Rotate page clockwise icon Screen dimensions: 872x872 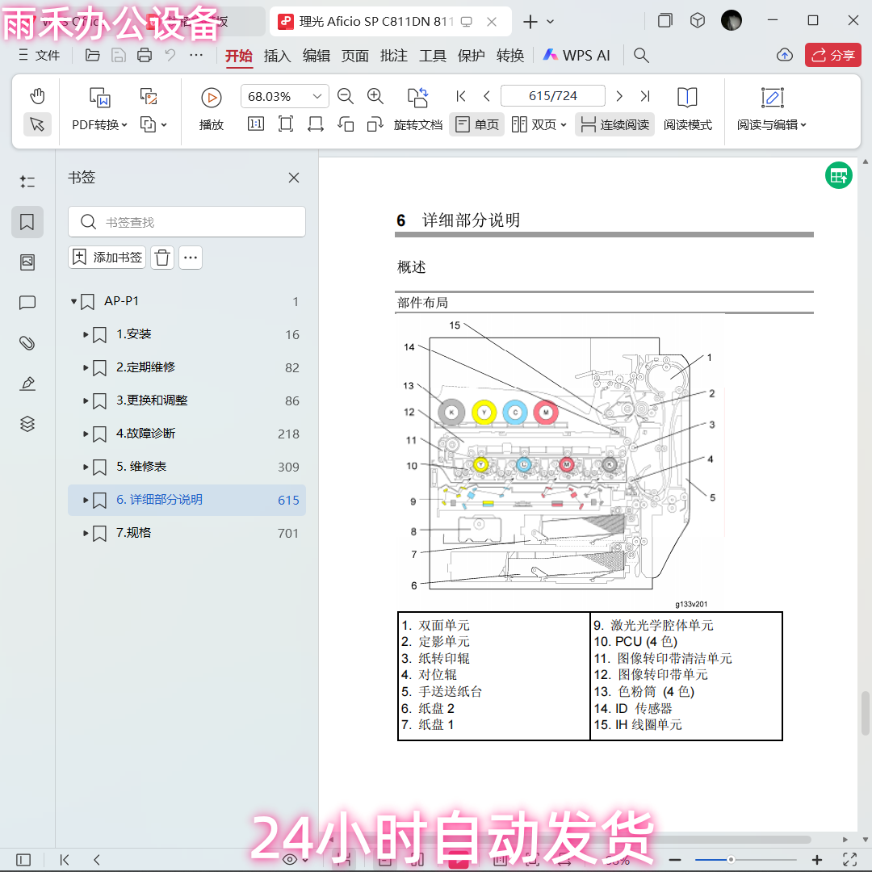(x=375, y=124)
